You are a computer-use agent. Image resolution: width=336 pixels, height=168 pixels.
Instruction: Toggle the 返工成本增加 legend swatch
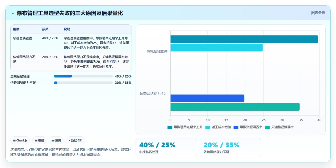(208, 127)
